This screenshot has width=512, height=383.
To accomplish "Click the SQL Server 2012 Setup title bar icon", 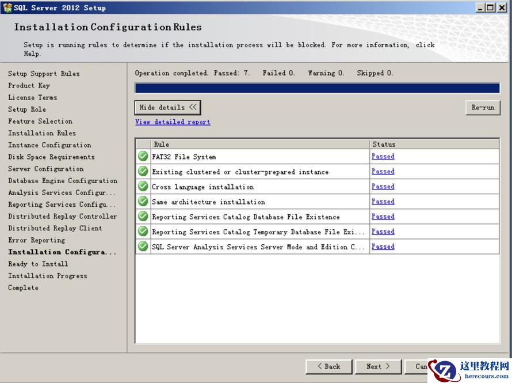I will (7, 7).
